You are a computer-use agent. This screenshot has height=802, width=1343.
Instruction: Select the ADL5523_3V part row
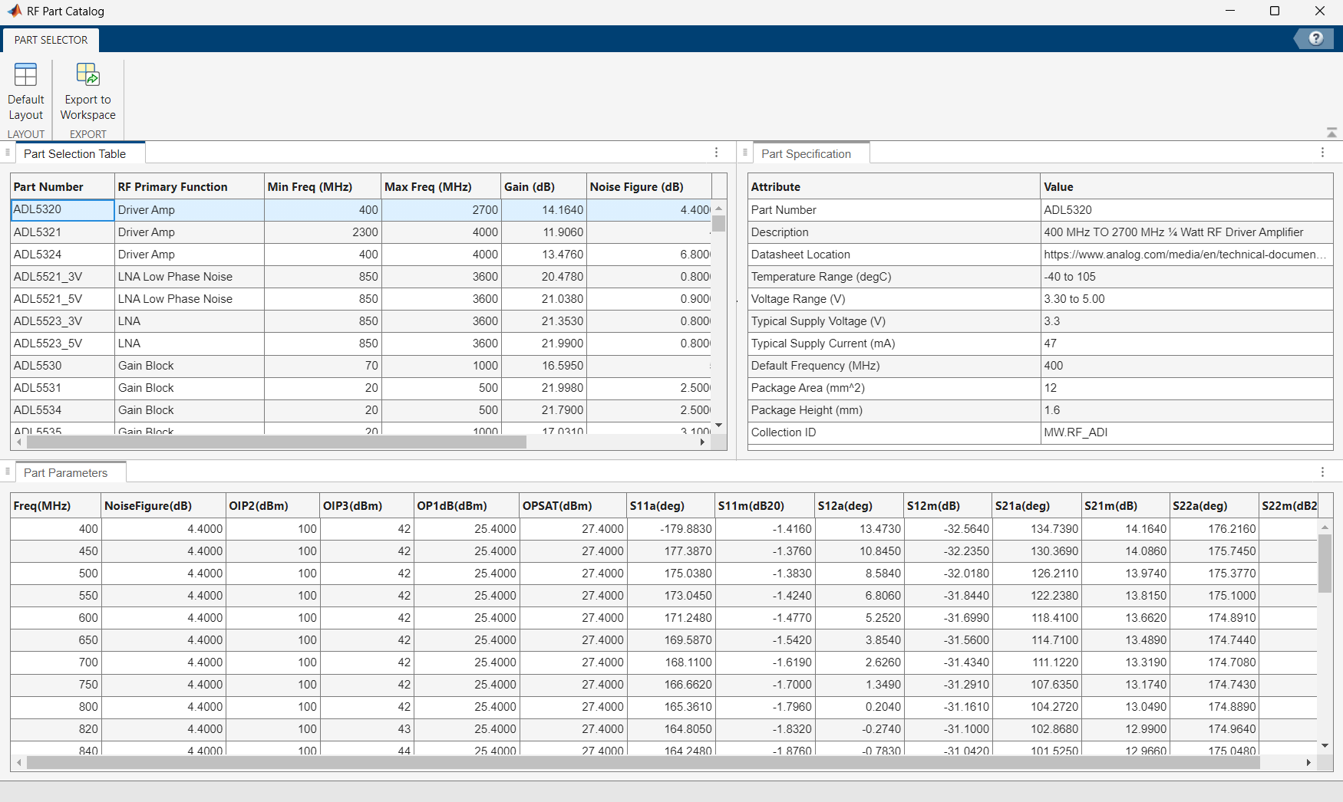48,321
